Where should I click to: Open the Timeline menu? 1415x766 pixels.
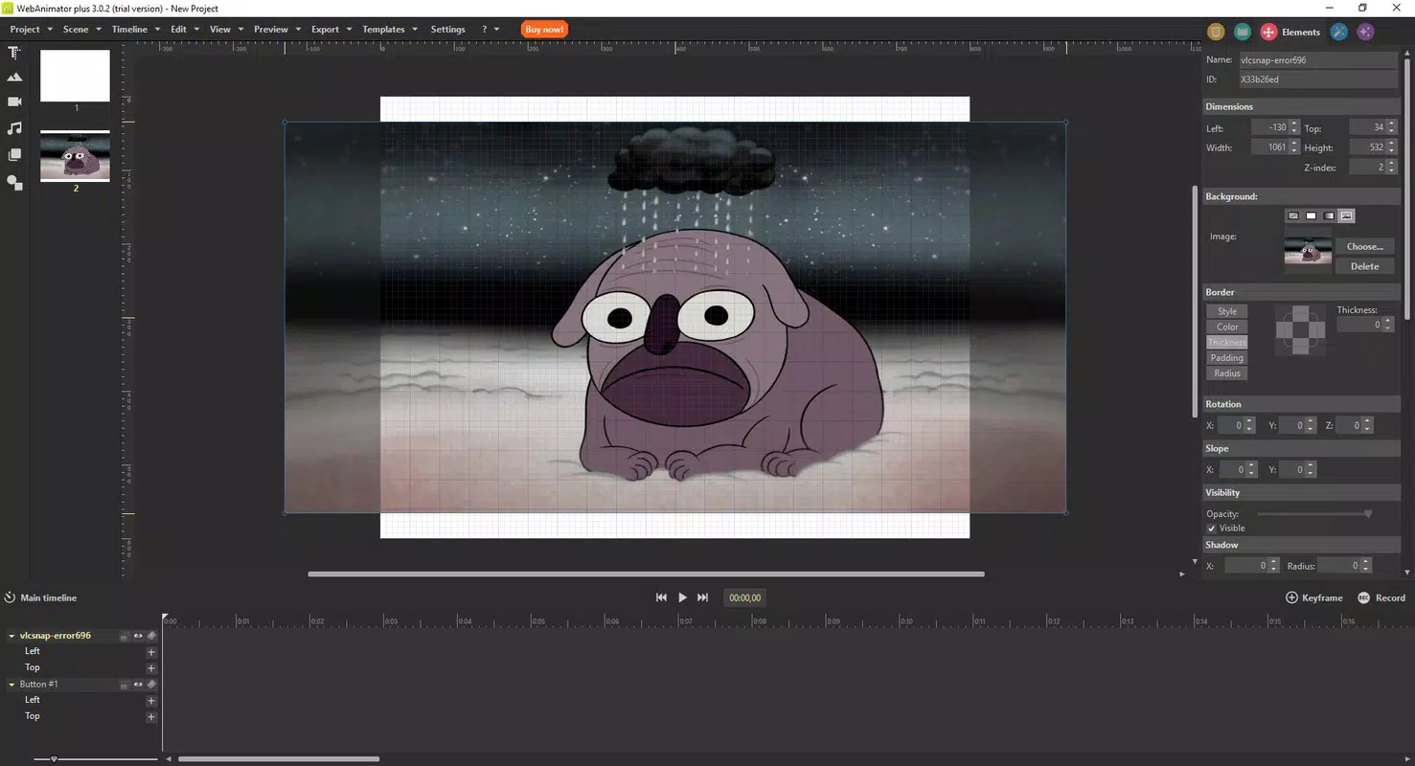(129, 30)
